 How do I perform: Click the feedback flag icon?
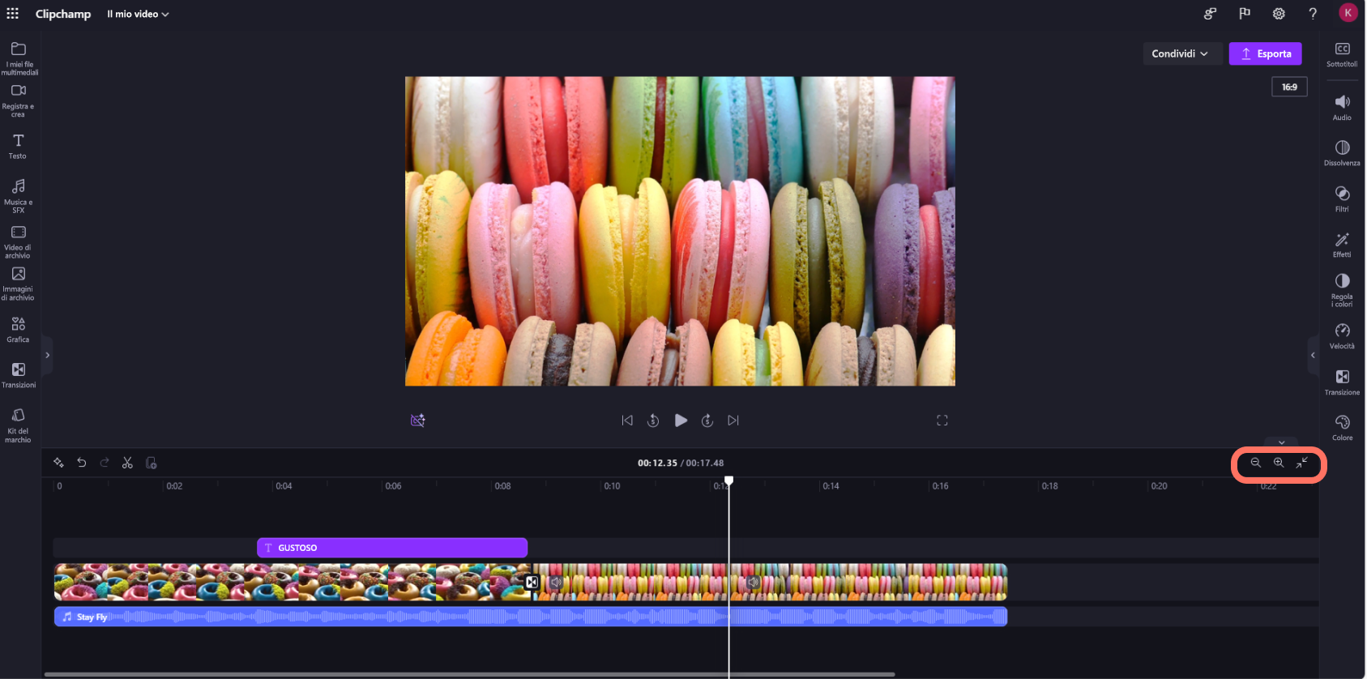coord(1244,13)
